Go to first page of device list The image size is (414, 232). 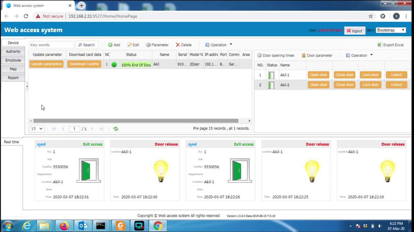click(54, 129)
